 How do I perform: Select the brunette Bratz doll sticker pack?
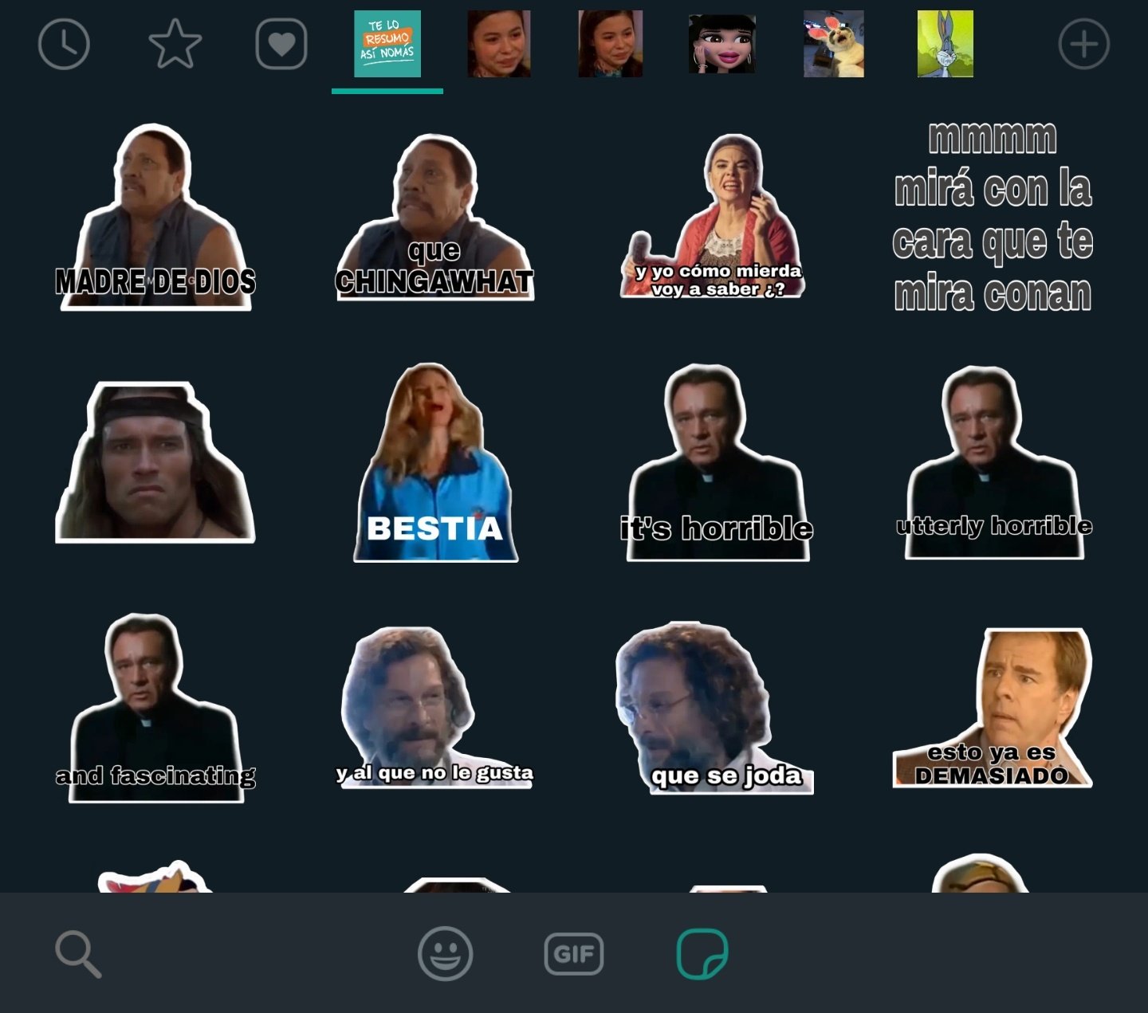point(721,44)
